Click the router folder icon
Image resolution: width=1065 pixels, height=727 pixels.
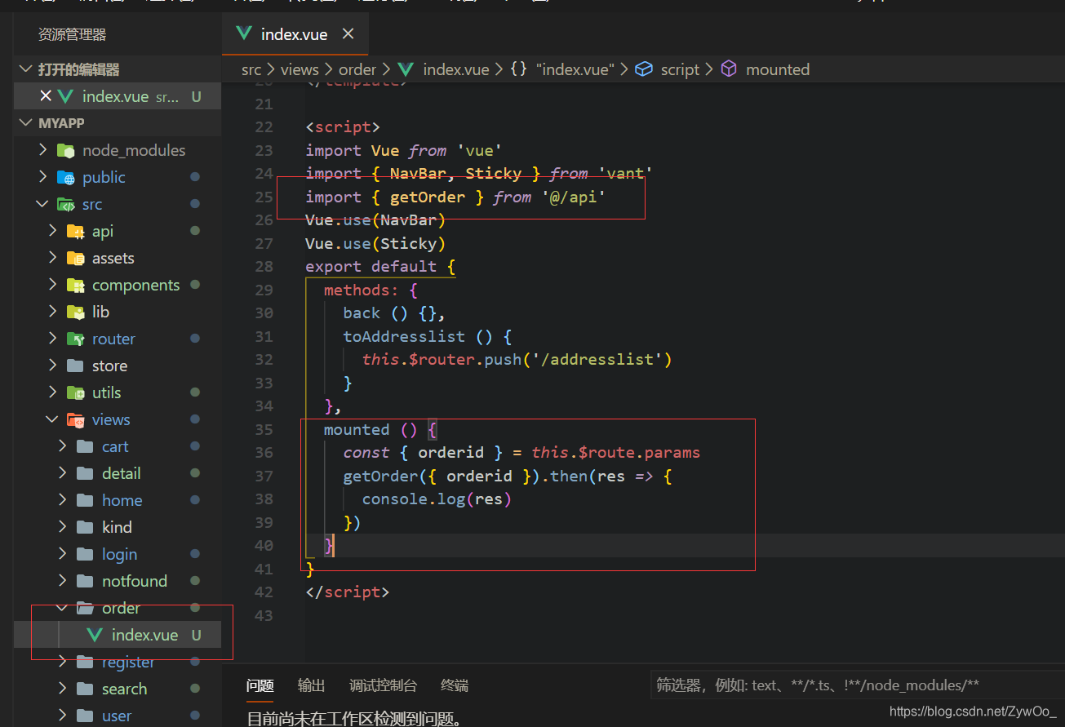pyautogui.click(x=76, y=339)
